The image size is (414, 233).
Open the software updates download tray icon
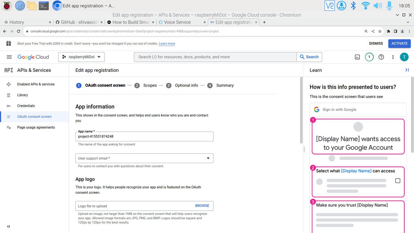tap(342, 6)
